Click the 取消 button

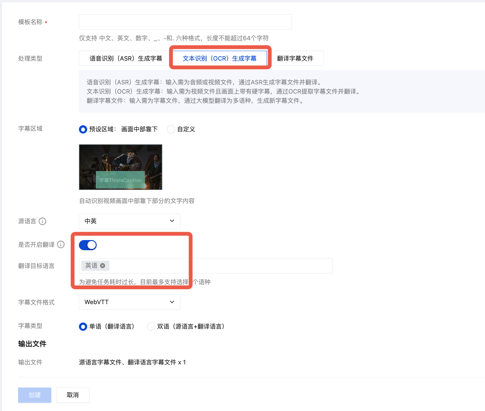coord(73,395)
